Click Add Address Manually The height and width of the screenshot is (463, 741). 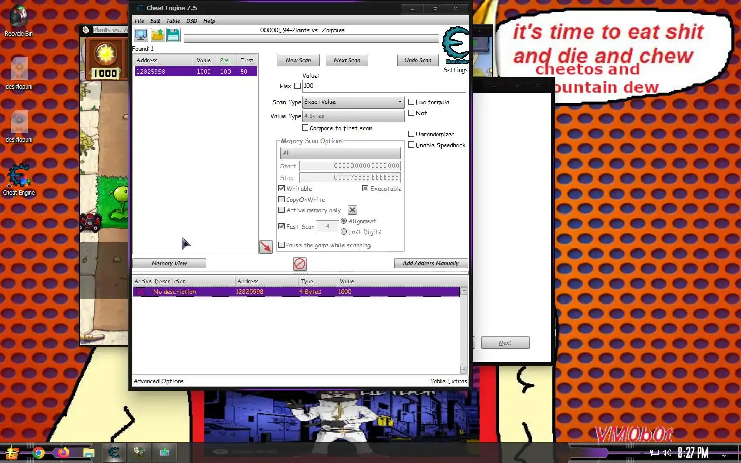[431, 263]
